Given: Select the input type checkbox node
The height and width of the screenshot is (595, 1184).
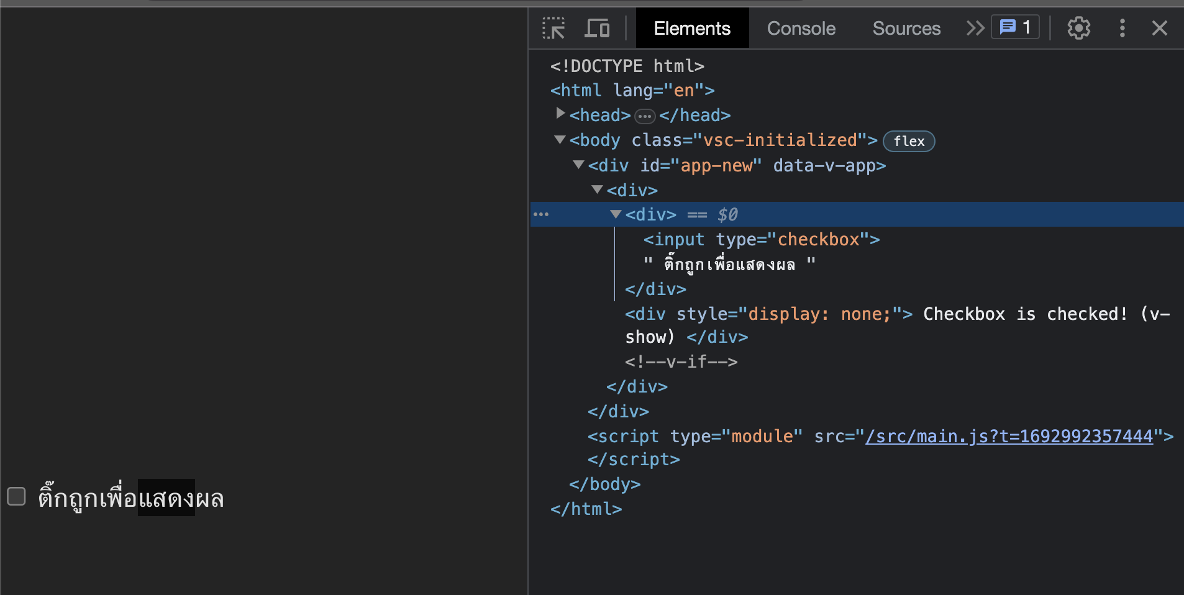Looking at the screenshot, I should [x=762, y=239].
